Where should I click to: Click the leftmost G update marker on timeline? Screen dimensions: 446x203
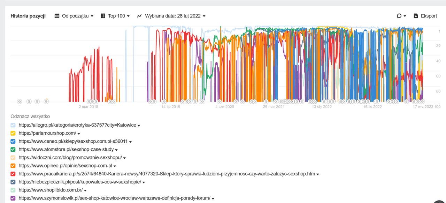[20, 101]
